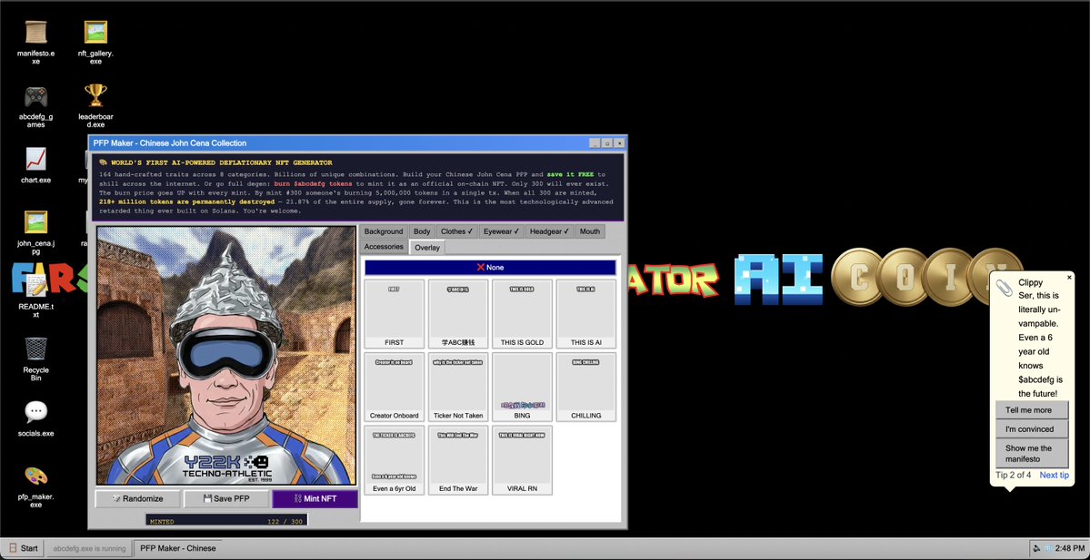
Task: Choose the Creator Onboard overlay
Action: 395,388
